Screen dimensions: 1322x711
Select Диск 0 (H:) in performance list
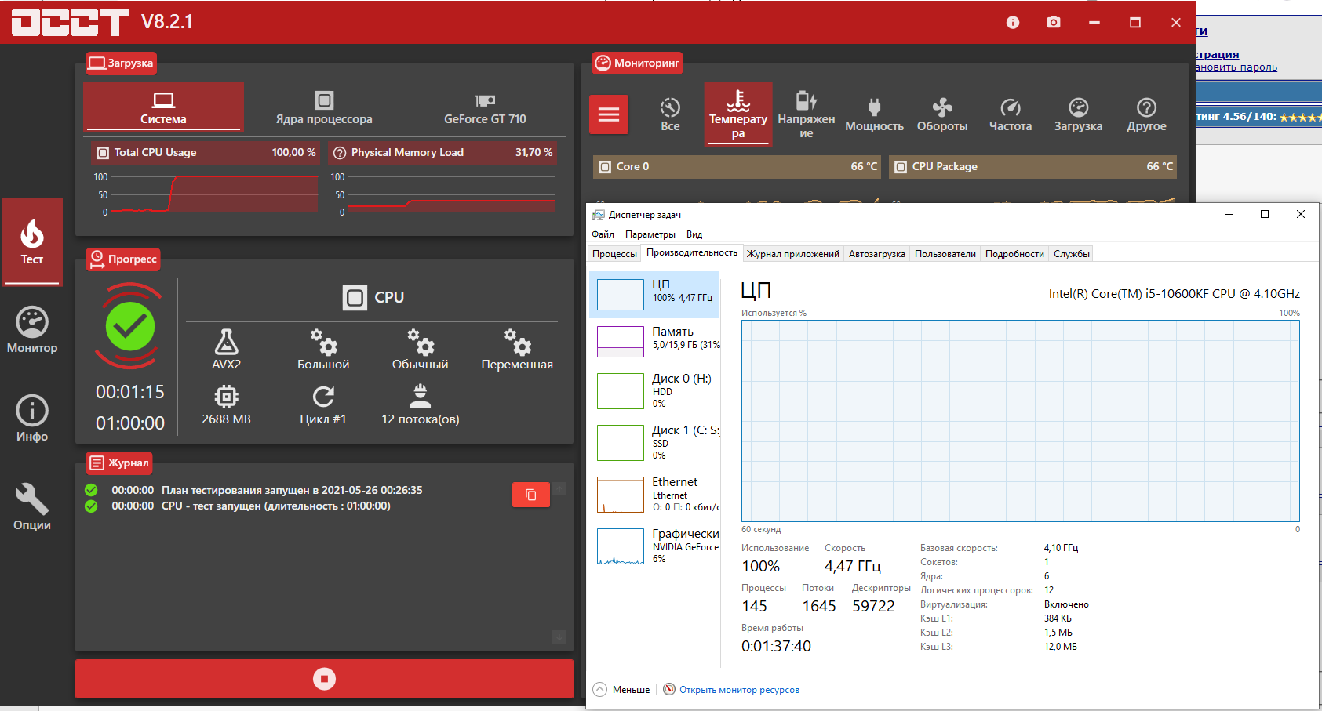(654, 390)
